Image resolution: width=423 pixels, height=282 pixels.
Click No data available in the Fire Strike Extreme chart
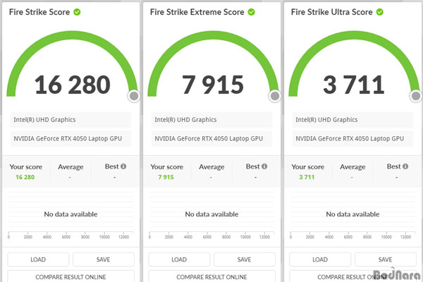pyautogui.click(x=211, y=214)
